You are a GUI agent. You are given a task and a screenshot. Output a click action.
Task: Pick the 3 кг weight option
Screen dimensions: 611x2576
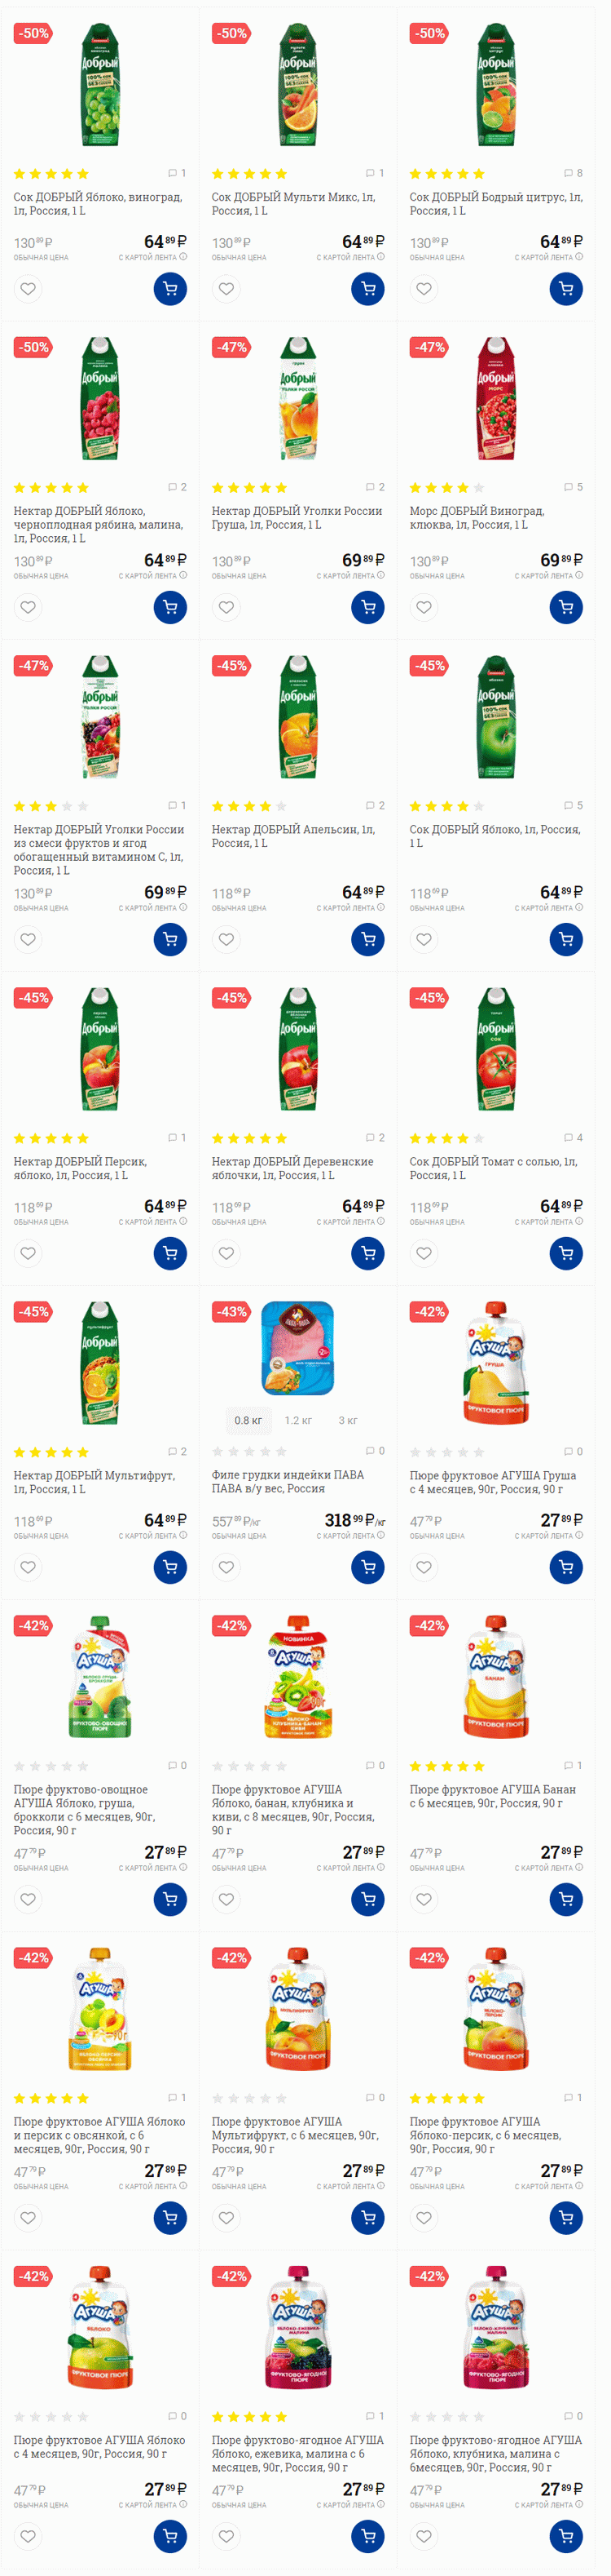pyautogui.click(x=347, y=1420)
